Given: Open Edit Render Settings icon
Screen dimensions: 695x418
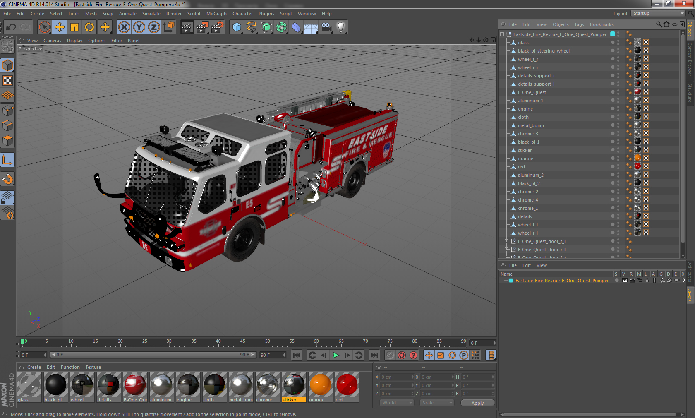Looking at the screenshot, I should pos(218,27).
